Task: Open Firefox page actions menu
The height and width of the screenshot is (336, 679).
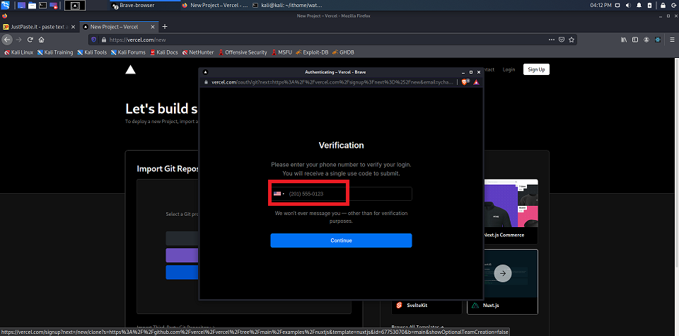Action: click(551, 40)
